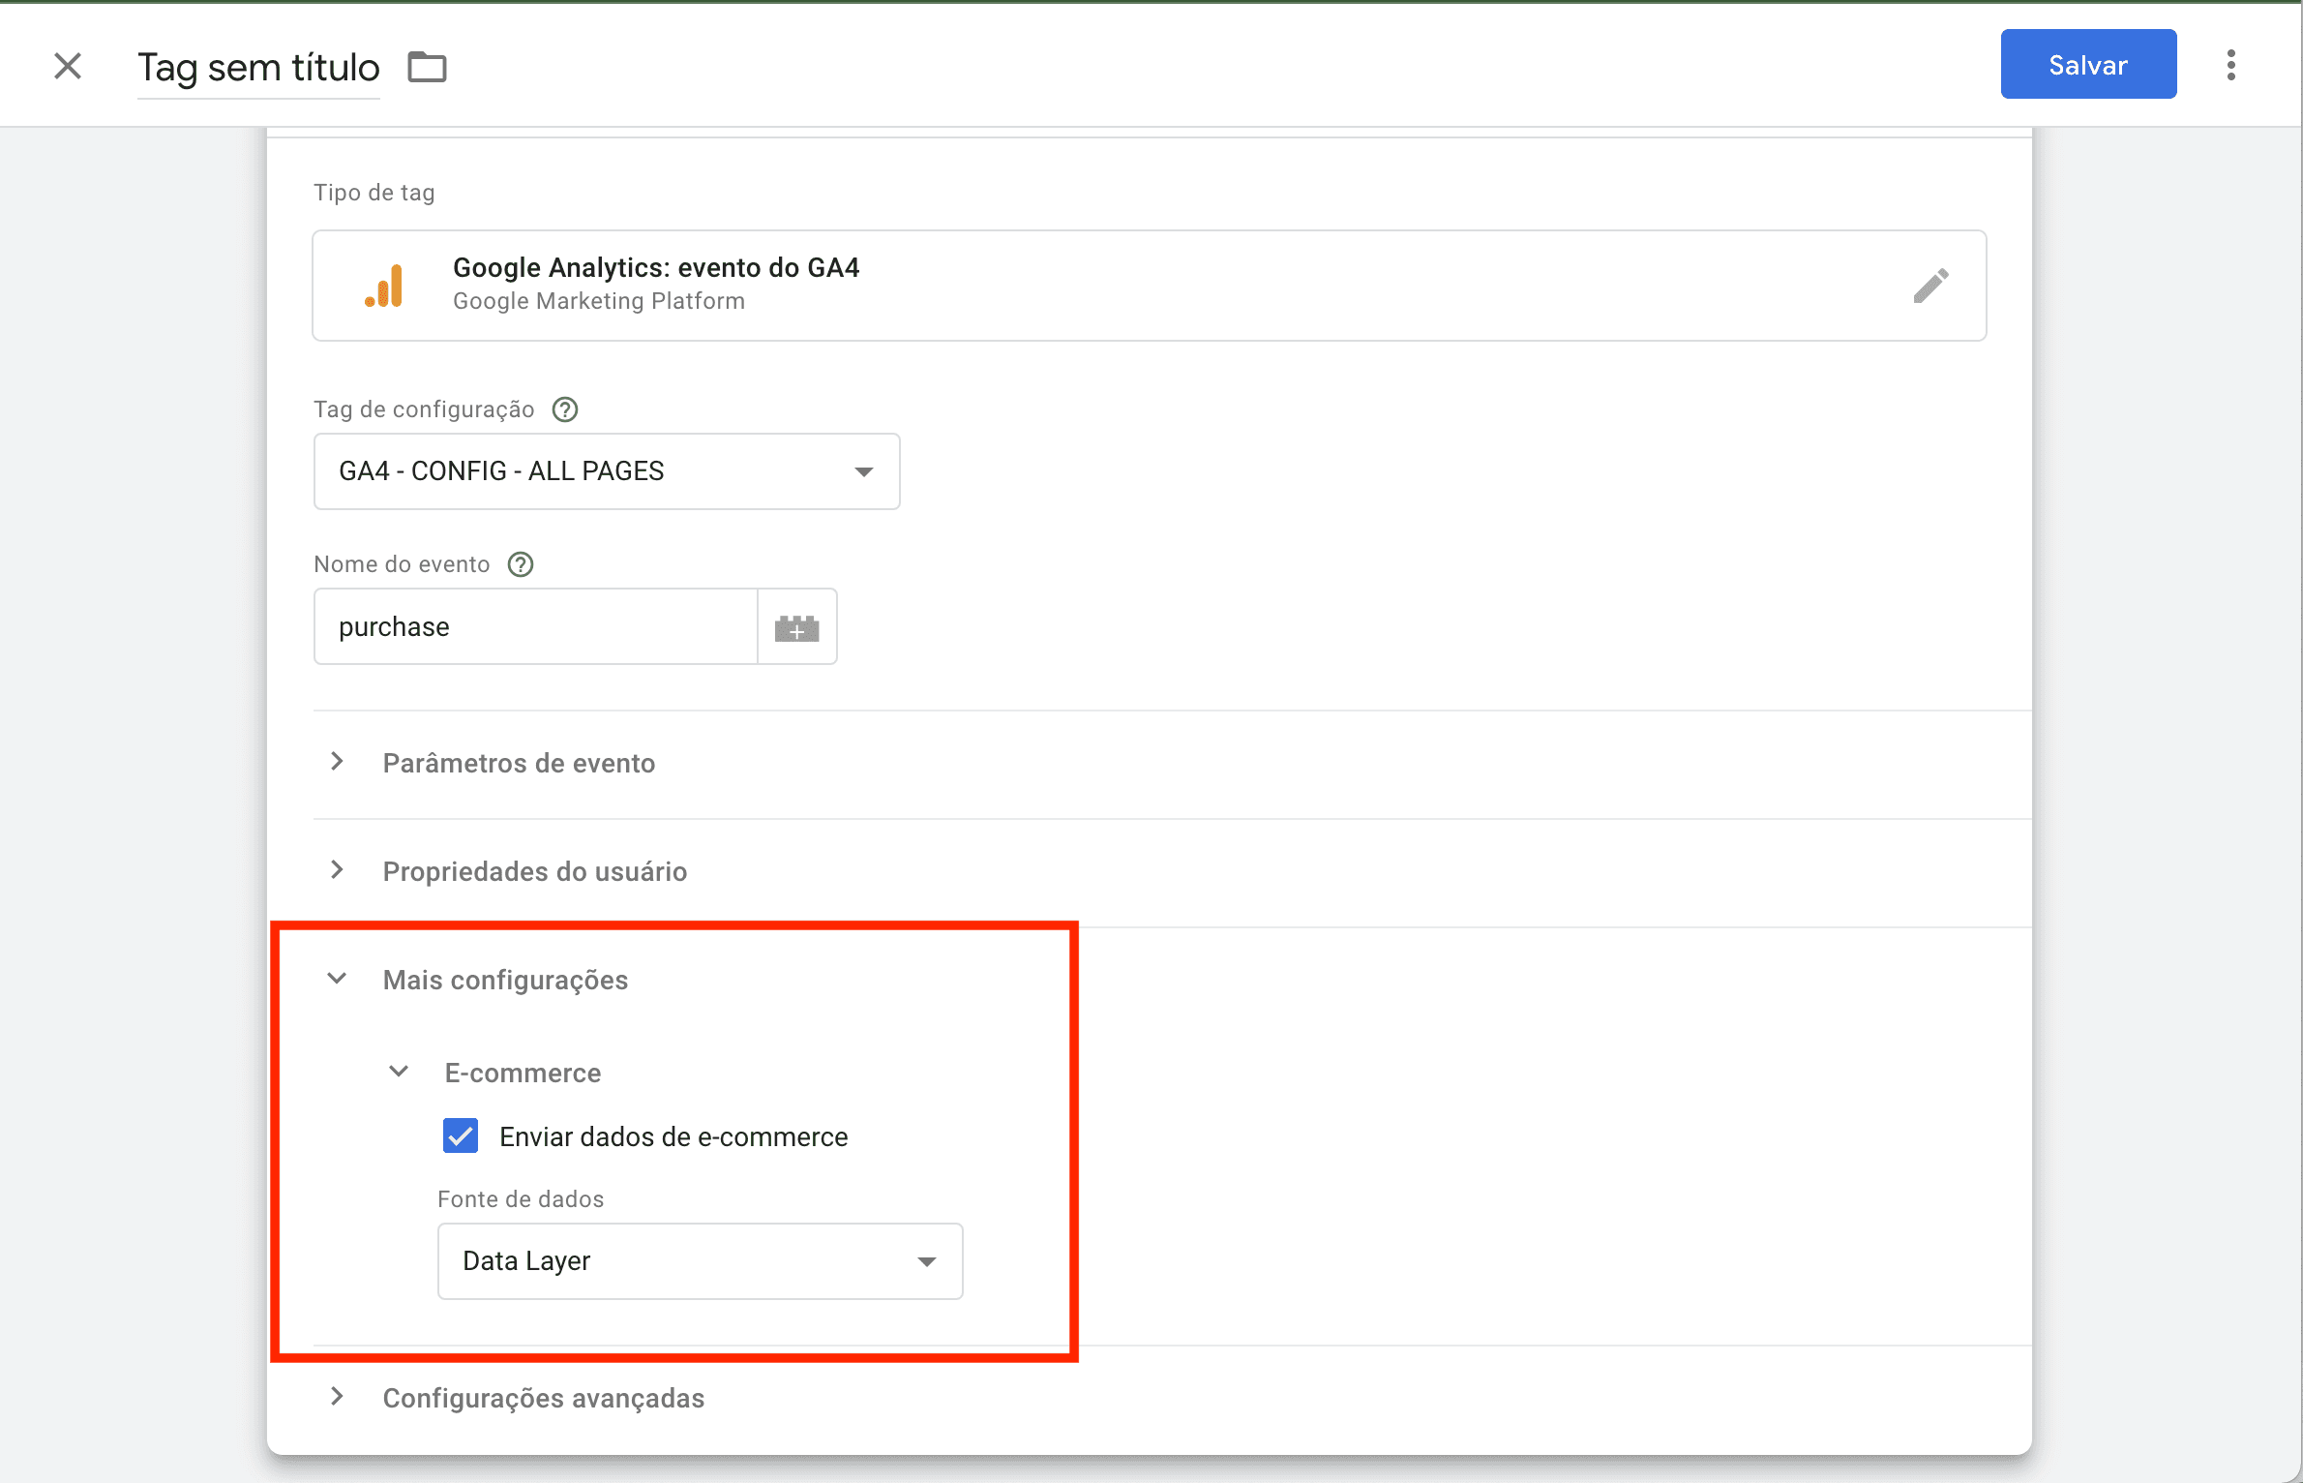Open the pencil icon to edit tag type
Image resolution: width=2303 pixels, height=1483 pixels.
click(x=1930, y=285)
